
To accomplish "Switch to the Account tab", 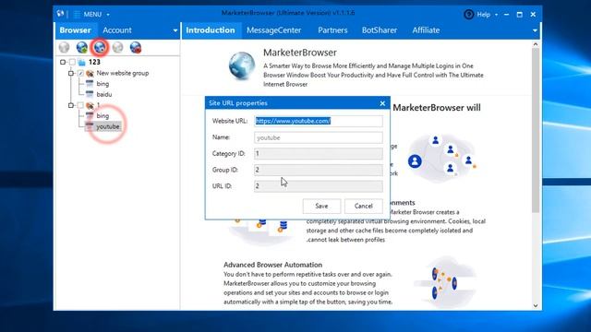I will tap(117, 30).
